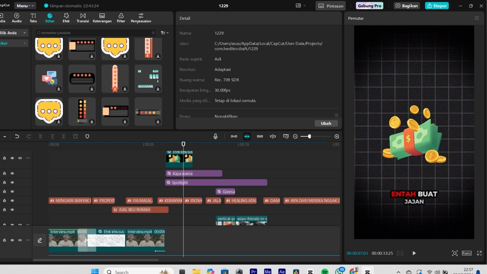
Task: Click the preview snapshot focus icon
Action: coord(455,253)
